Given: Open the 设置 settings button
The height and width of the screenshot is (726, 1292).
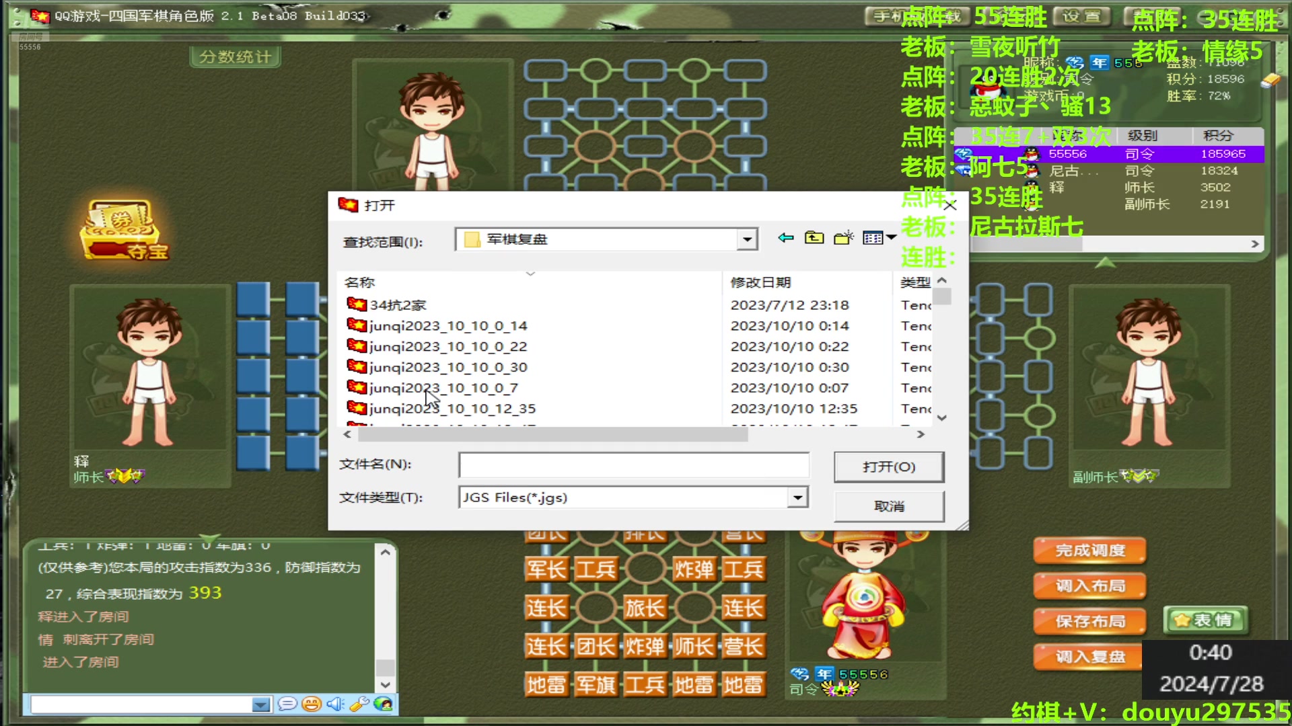Looking at the screenshot, I should (1082, 16).
